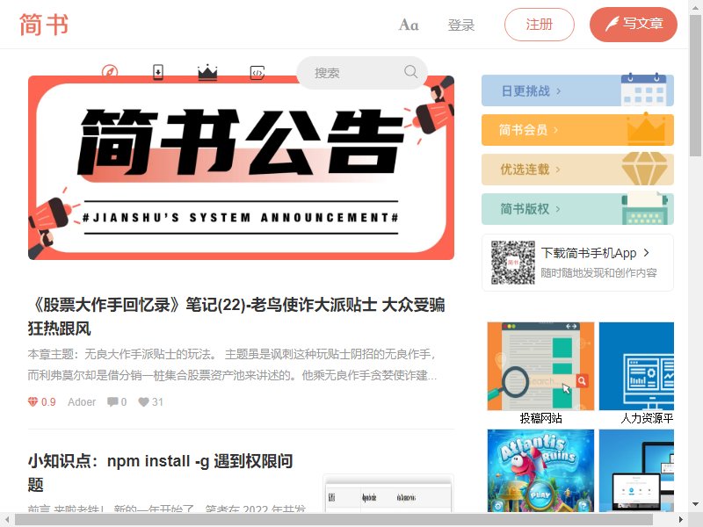
Task: Click chevron next to 下载简书手机App
Action: click(x=646, y=253)
